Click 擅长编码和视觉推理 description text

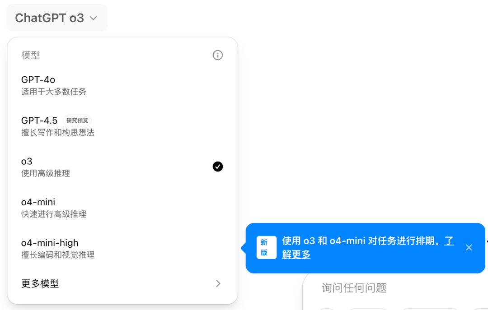[x=57, y=255]
